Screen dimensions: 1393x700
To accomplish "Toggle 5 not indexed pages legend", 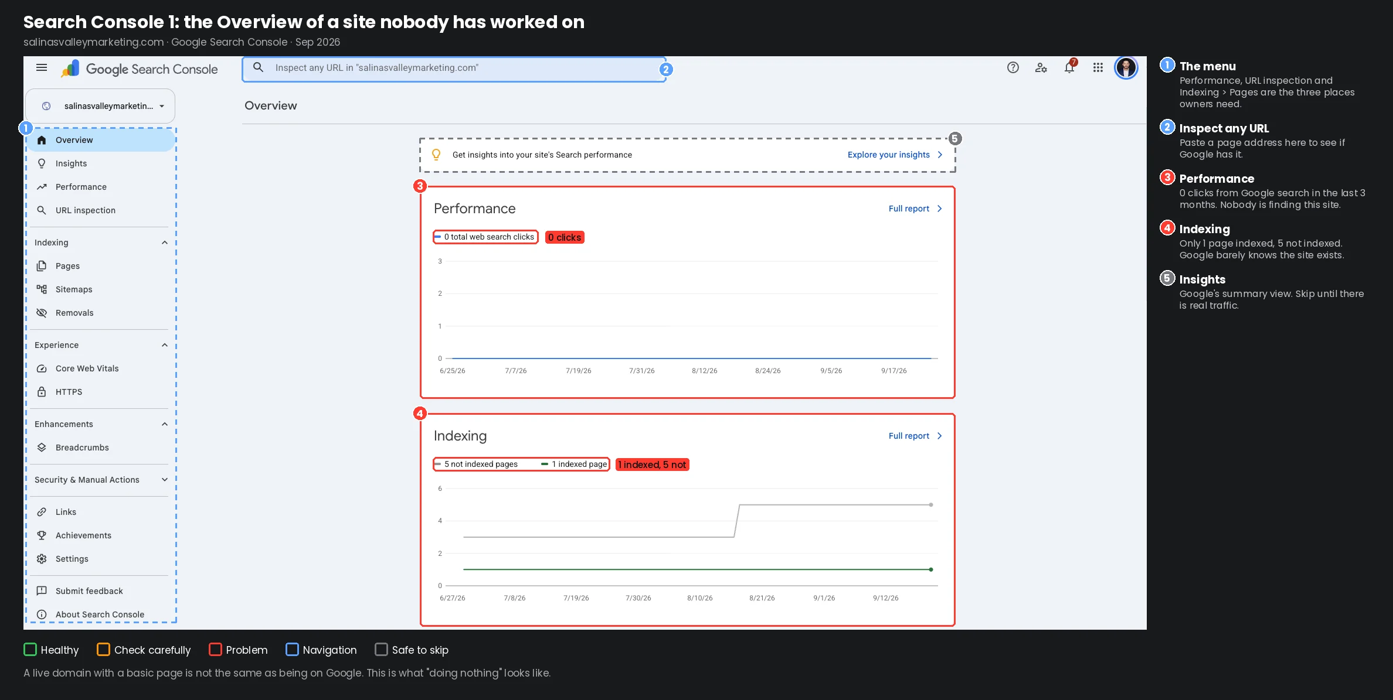I will click(x=476, y=464).
